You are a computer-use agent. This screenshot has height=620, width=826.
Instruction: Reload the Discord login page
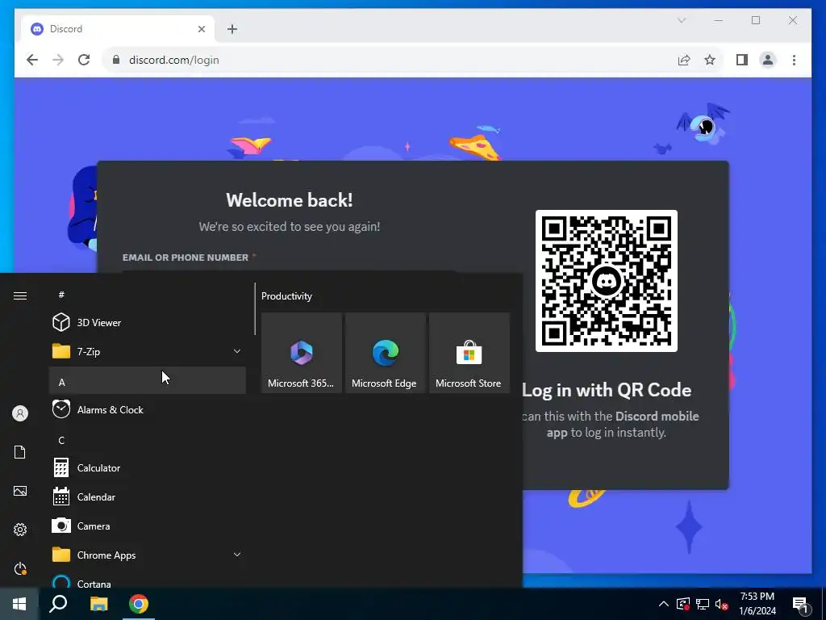click(x=84, y=60)
